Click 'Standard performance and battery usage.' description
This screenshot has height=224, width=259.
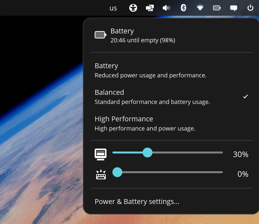pyautogui.click(x=152, y=102)
